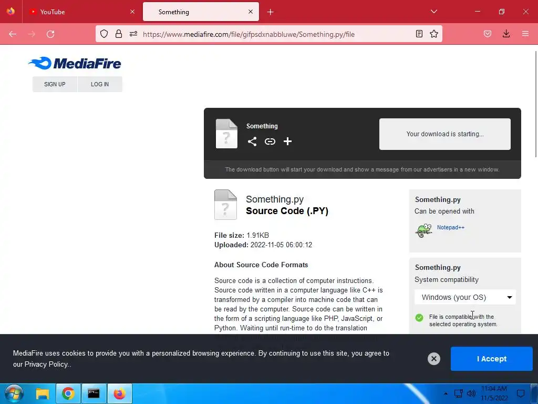Open Firefox application menu
538x404 pixels.
525,34
